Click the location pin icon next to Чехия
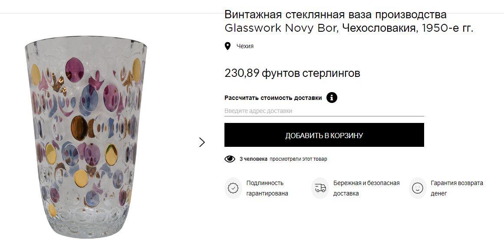The height and width of the screenshot is (245, 504). tap(227, 46)
